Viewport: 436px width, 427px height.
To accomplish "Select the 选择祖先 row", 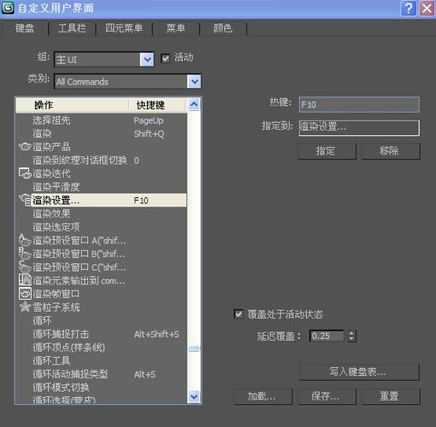I will (x=102, y=120).
